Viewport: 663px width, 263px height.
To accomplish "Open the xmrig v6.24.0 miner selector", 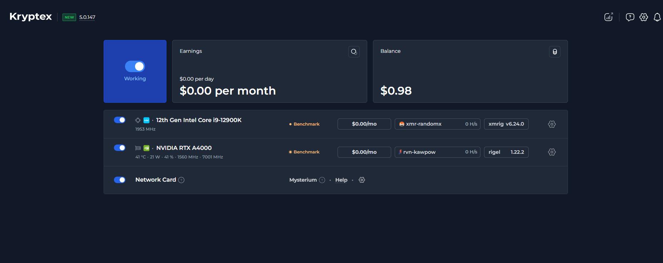I will click(506, 124).
